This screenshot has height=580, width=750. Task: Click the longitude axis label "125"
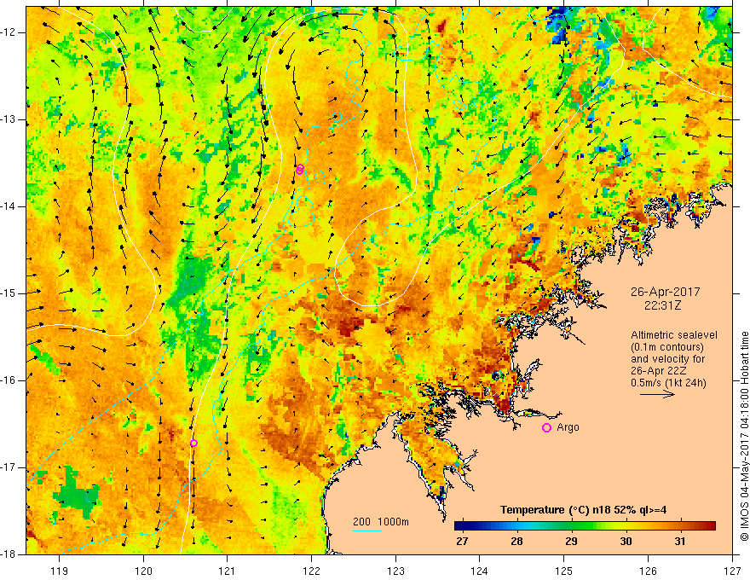[x=564, y=571]
